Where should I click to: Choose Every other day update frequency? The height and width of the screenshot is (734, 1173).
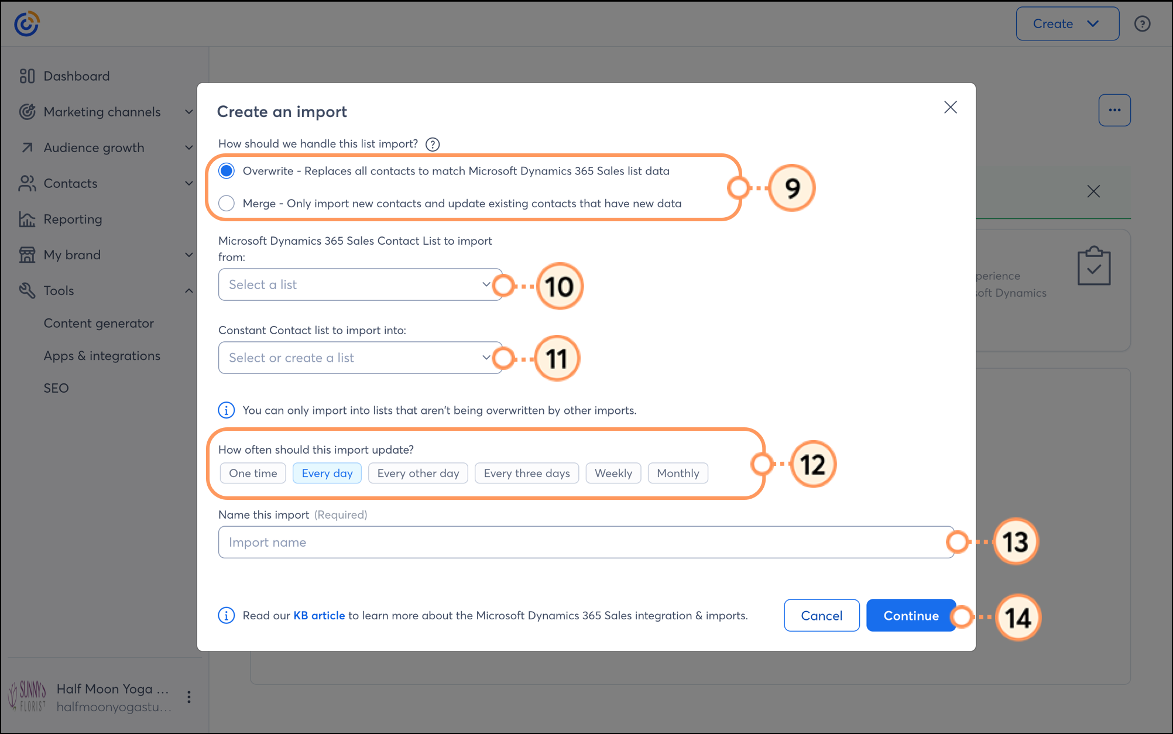tap(418, 473)
